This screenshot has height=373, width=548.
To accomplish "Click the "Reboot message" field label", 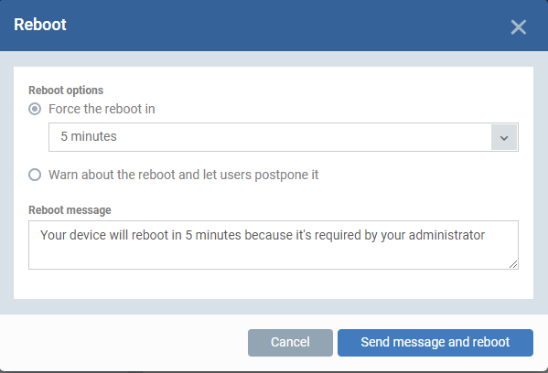I will click(70, 210).
